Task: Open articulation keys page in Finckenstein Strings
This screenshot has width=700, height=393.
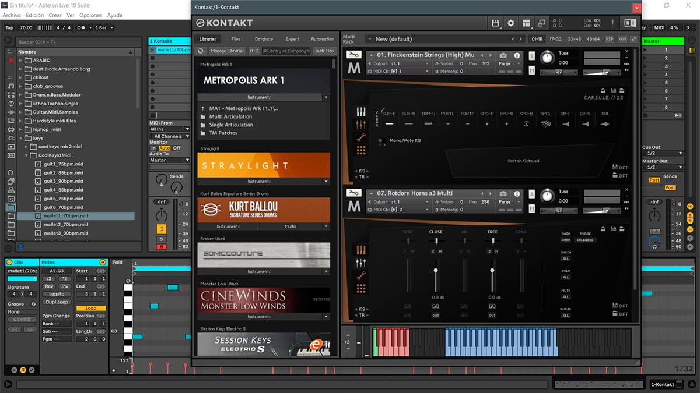Action: pyautogui.click(x=361, y=112)
